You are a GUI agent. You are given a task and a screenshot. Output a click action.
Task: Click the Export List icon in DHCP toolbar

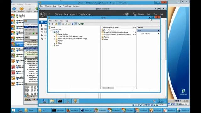click(x=69, y=24)
